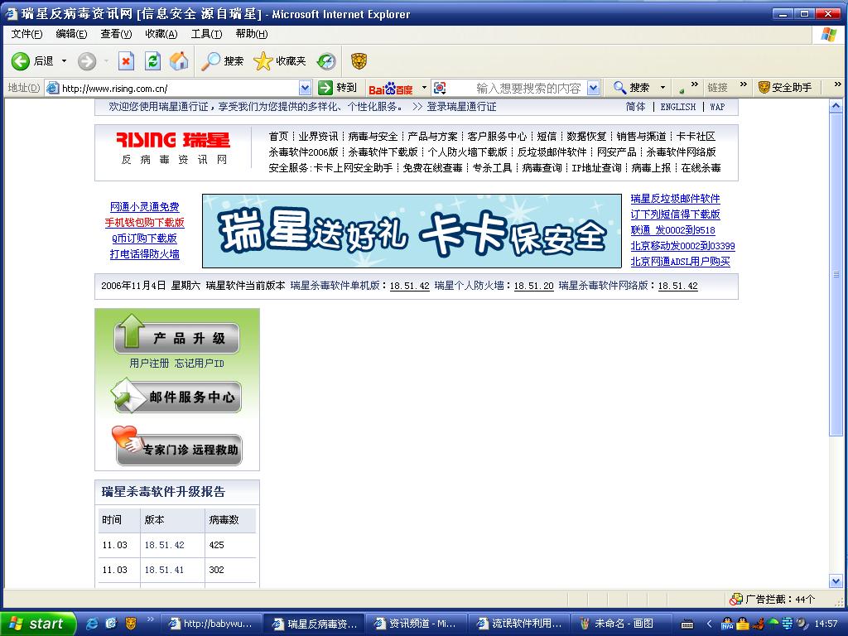
Task: Click the page vertical scrollbar thumb
Action: click(x=836, y=273)
